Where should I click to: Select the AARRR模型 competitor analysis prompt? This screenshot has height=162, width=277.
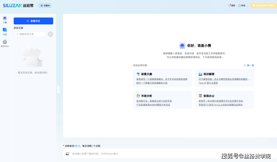[153, 105]
